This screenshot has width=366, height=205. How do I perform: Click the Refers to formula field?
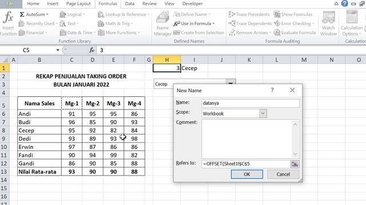point(246,164)
